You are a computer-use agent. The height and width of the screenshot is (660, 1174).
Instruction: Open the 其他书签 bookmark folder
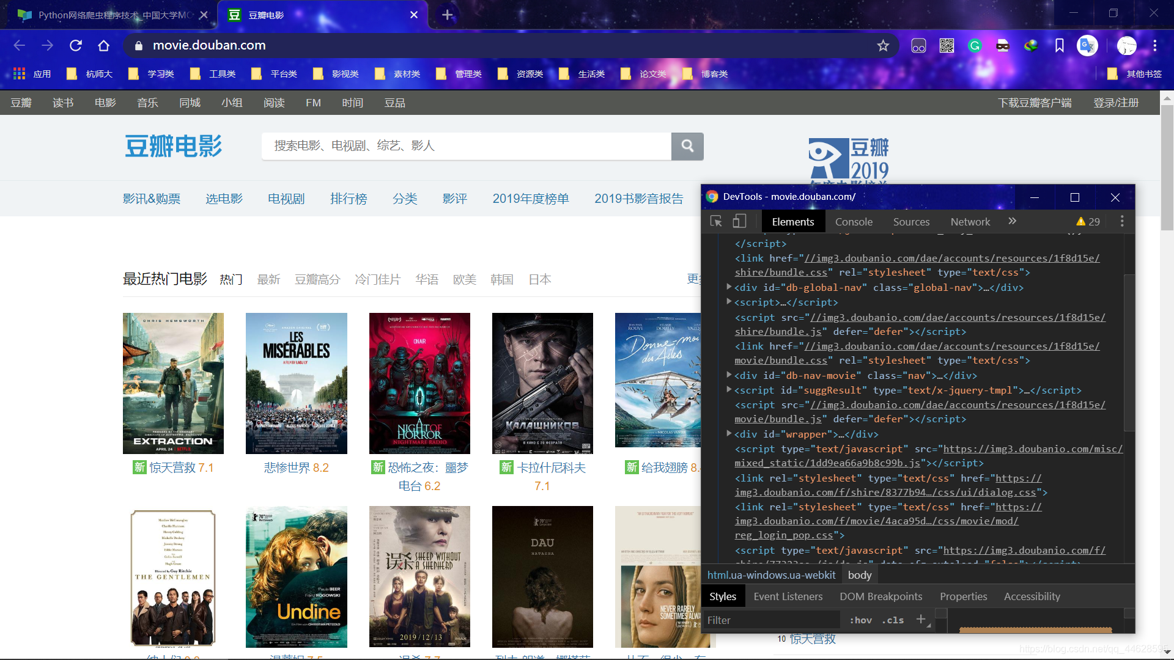point(1135,74)
